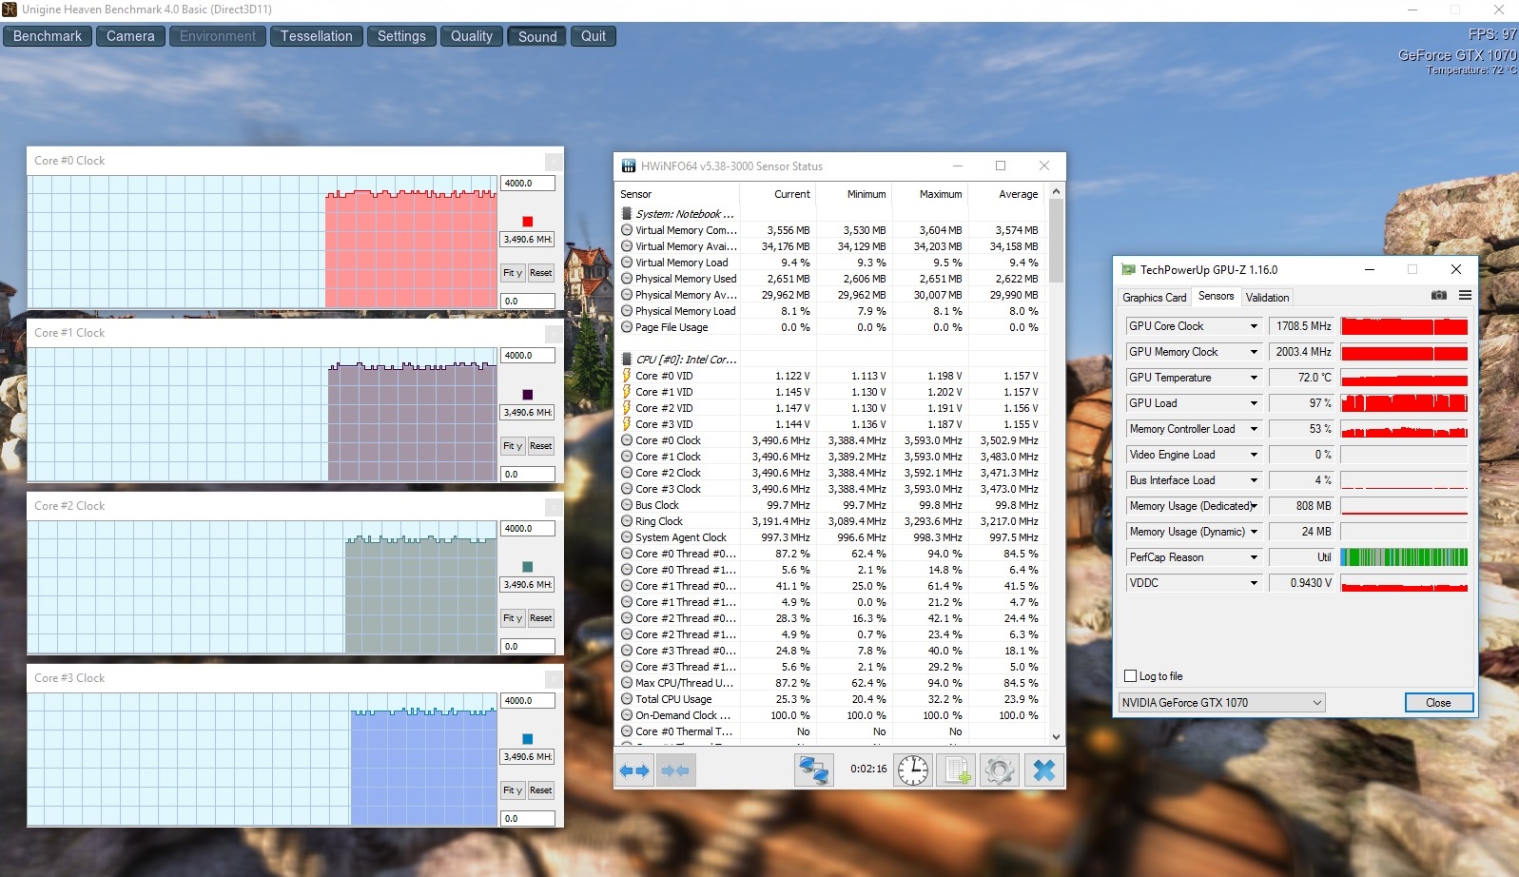Viewport: 1519px width, 877px height.
Task: Expand the GPU Memory Clock sensor dropdown
Action: [1254, 352]
